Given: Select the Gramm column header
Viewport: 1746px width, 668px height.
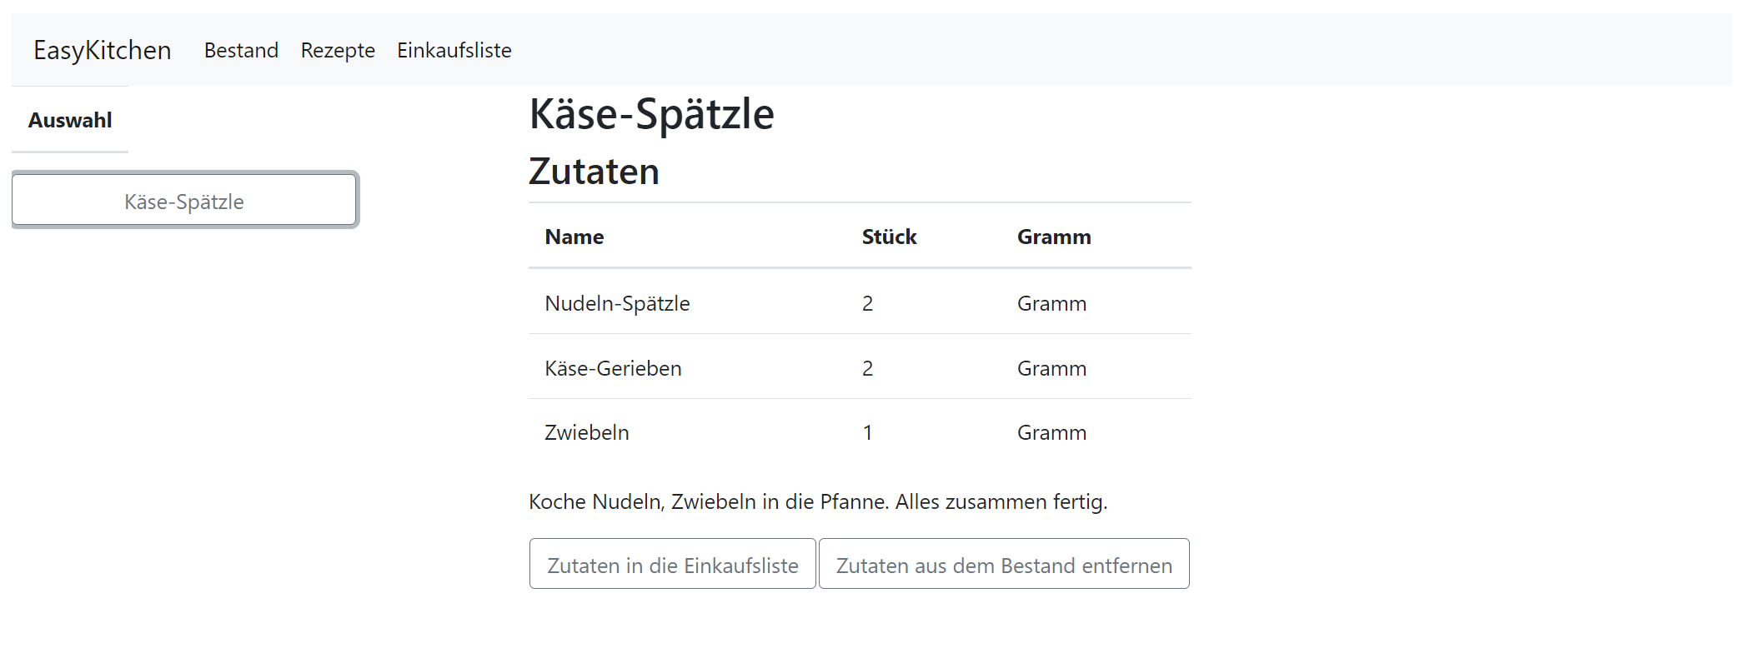Looking at the screenshot, I should point(1054,237).
